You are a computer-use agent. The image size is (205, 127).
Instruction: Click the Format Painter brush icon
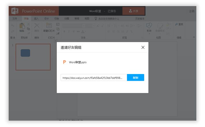point(29,33)
